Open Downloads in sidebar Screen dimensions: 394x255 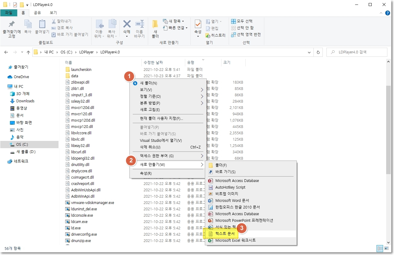point(22,101)
